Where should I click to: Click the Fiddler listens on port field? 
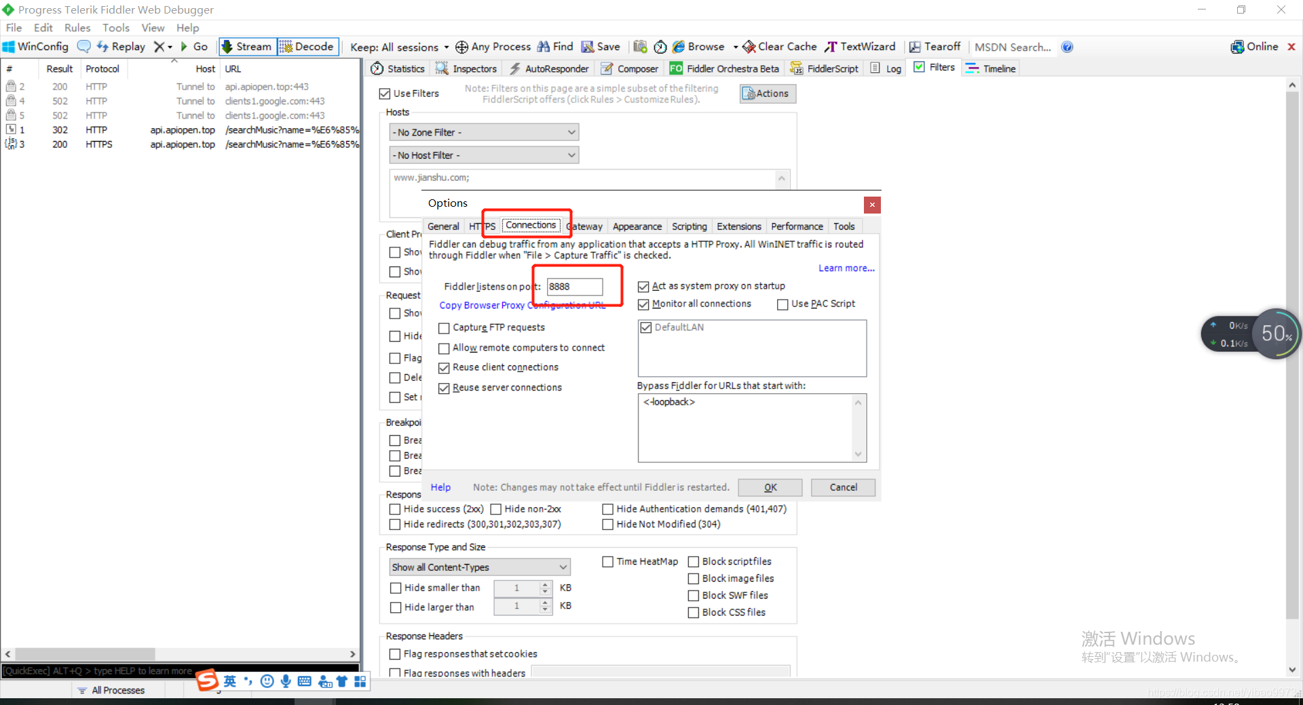[x=574, y=287]
